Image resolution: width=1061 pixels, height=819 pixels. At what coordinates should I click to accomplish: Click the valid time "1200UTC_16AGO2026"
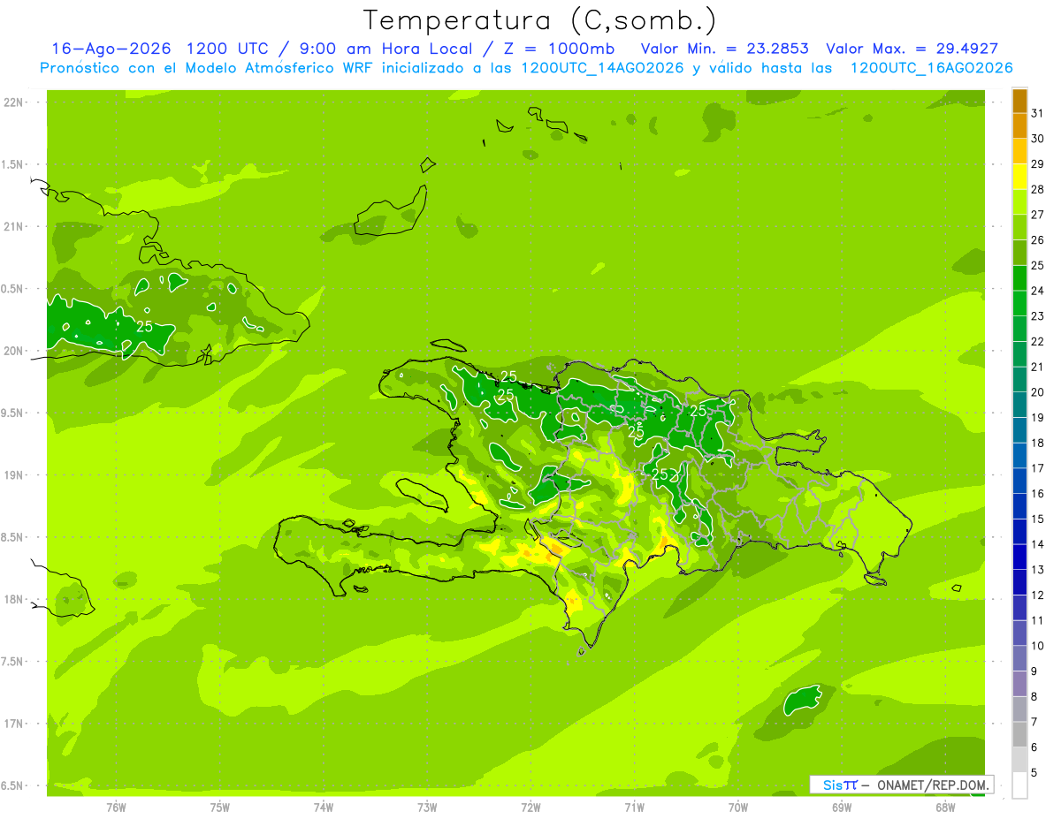[931, 68]
